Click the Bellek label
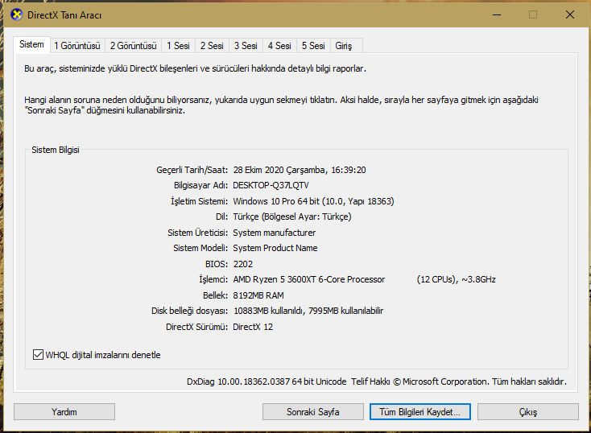Image resolution: width=591 pixels, height=433 pixels. tap(215, 295)
